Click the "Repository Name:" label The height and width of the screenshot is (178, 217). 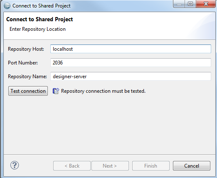[27, 77]
